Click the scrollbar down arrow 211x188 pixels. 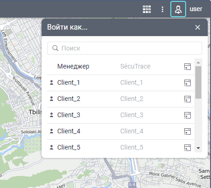point(198,148)
